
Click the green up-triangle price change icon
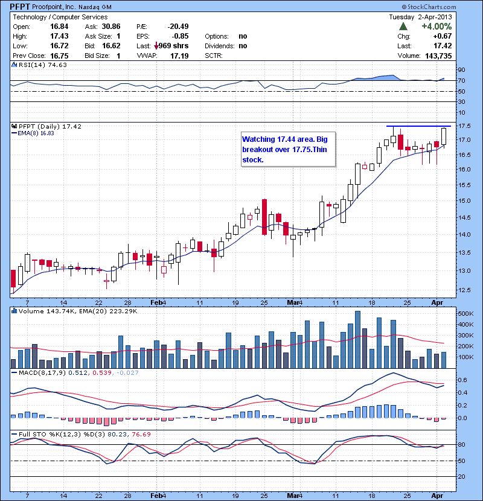[403, 26]
